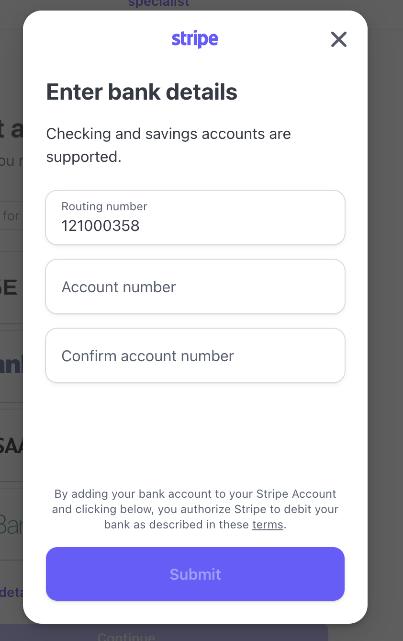Focus the Routing number field

195,217
